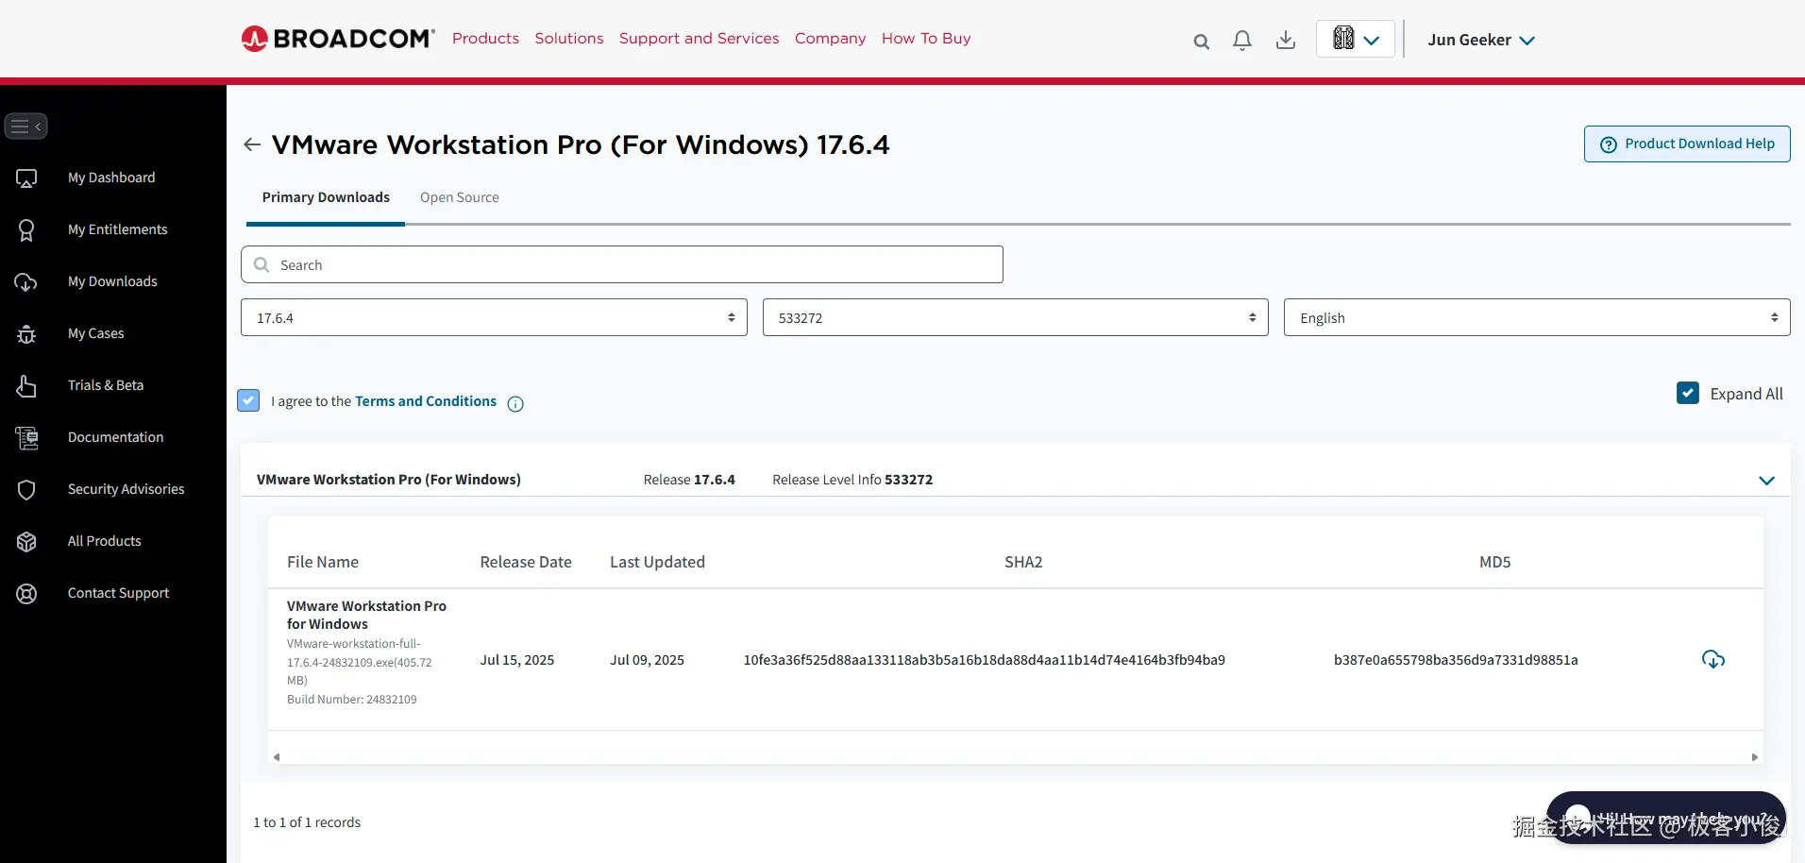Click the Trials & Beta icon
1805x863 pixels.
pyautogui.click(x=26, y=385)
